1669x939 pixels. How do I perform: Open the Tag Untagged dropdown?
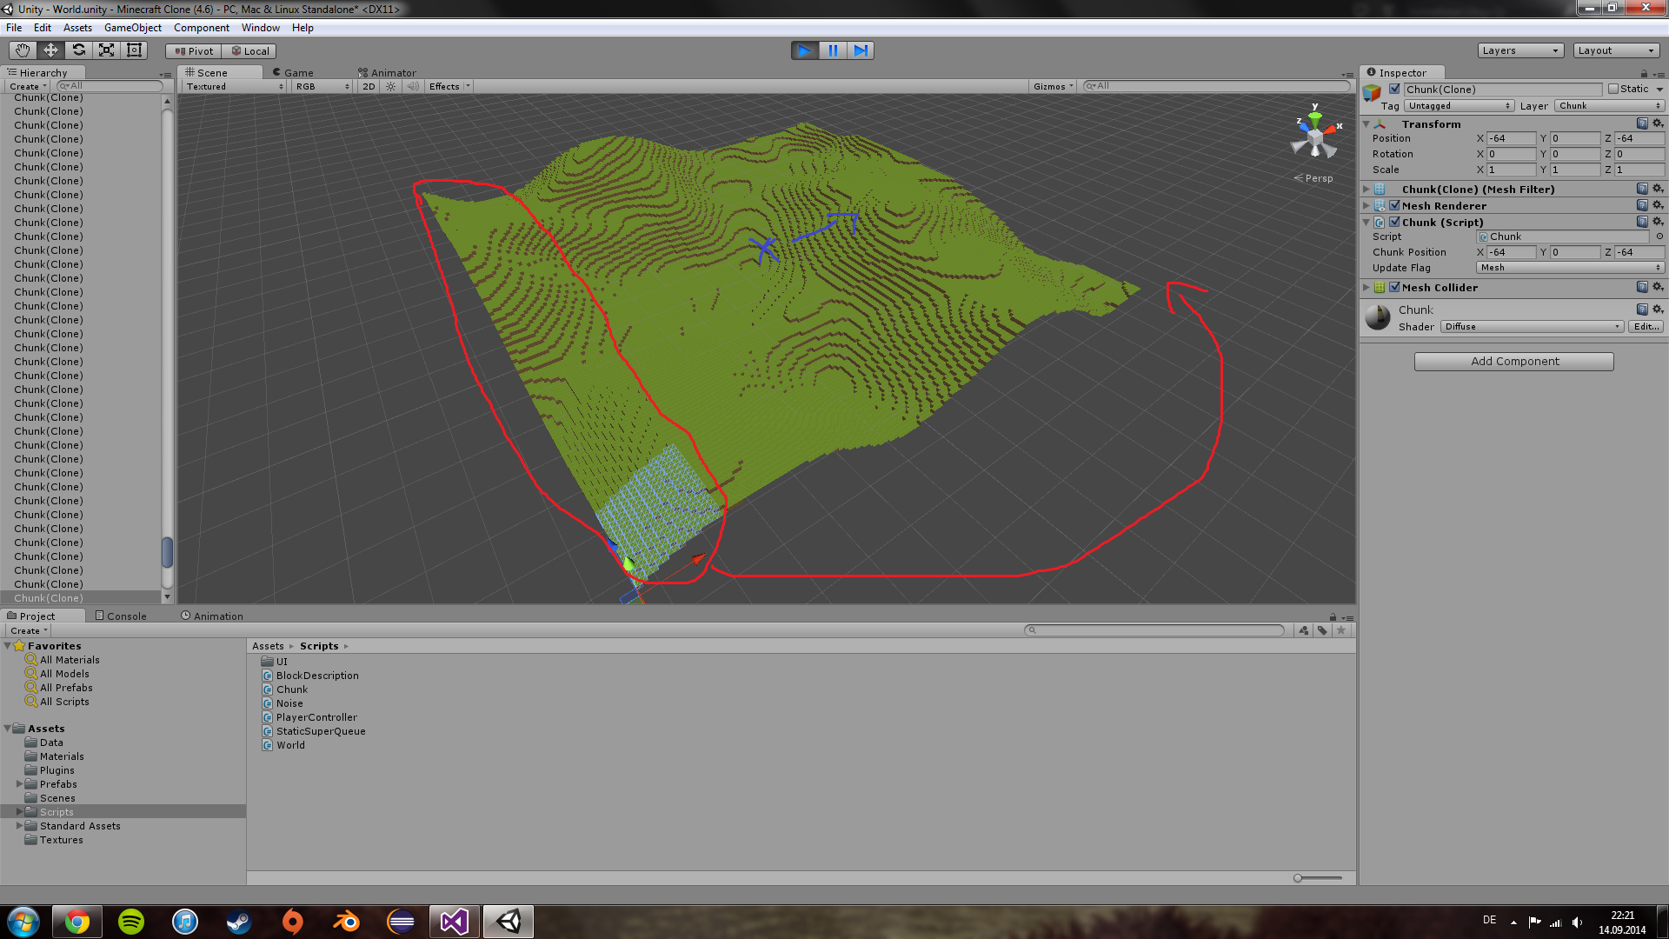(1460, 106)
